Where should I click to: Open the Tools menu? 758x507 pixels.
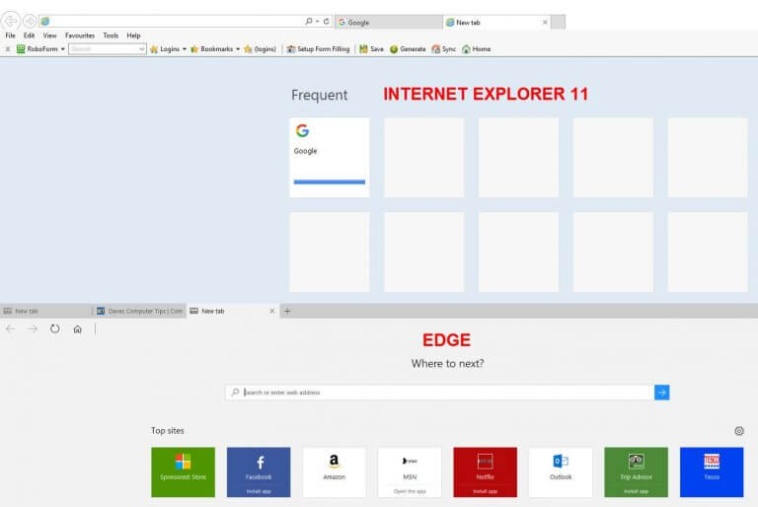[111, 36]
